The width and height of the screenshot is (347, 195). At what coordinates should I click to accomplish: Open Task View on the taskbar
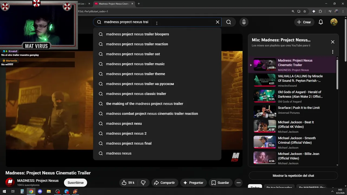click(13, 191)
